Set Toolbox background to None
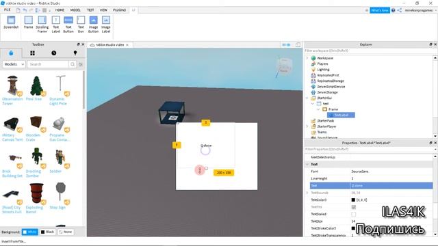The height and width of the screenshot is (246, 438). 66,232
